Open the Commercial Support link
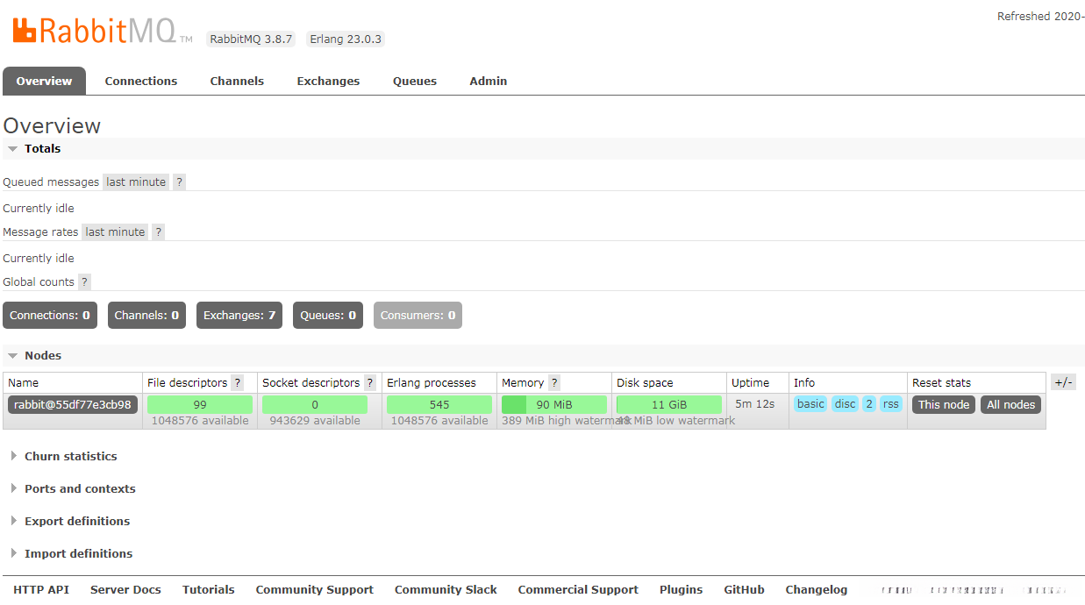Viewport: 1085px width, 605px height. pyautogui.click(x=578, y=590)
